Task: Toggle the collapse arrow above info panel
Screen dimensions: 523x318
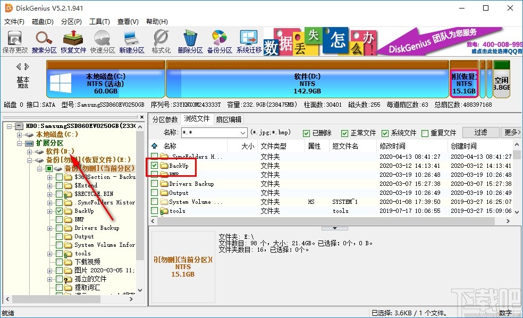Action: pos(334,228)
